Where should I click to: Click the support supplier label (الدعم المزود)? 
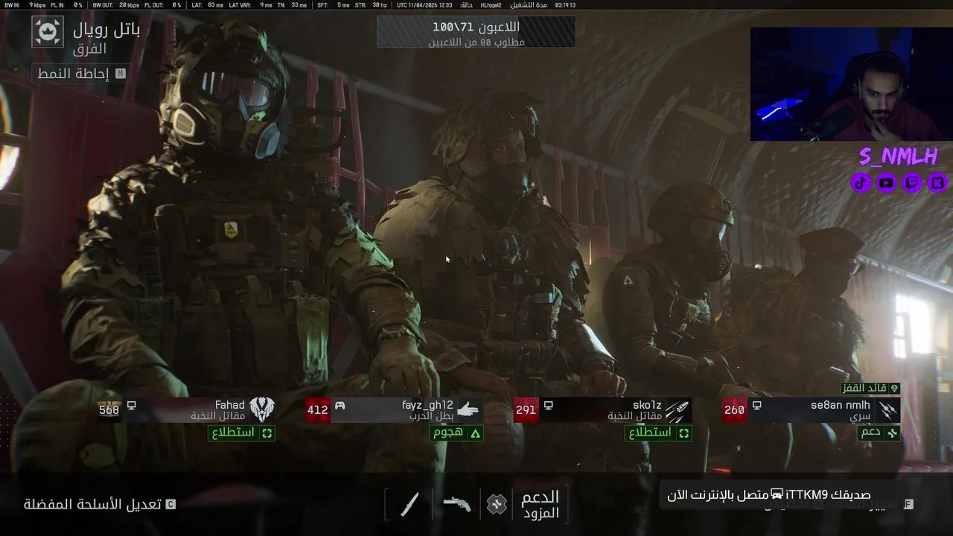(540, 505)
